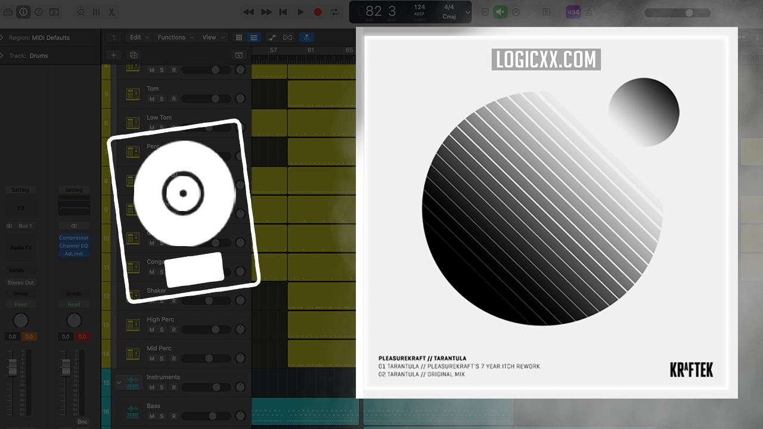Enable the metronome click
The height and width of the screenshot is (429, 763).
click(588, 12)
